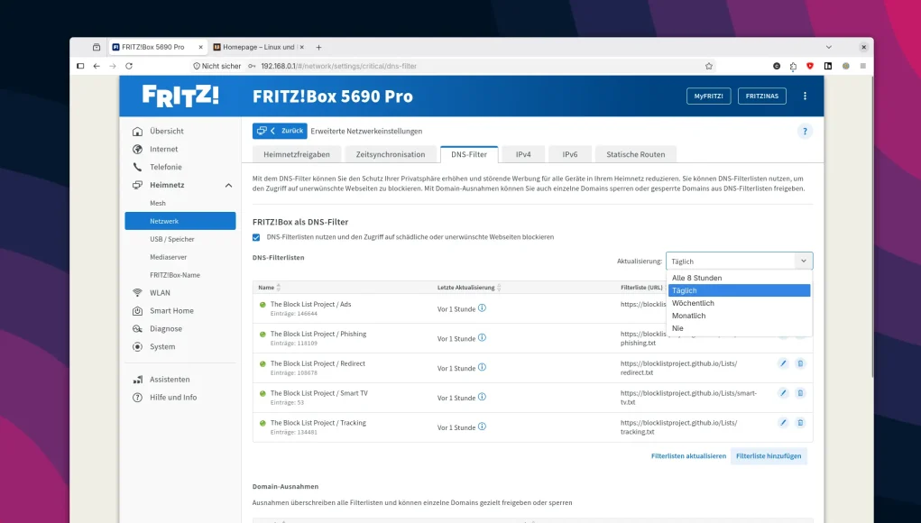This screenshot has width=921, height=523.
Task: Open the Übersicht home icon in sidebar
Action: 137,131
